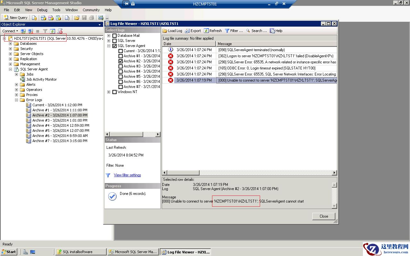410x256 pixels.
Task: Check the Database Mail log checkbox
Action: pos(114,36)
